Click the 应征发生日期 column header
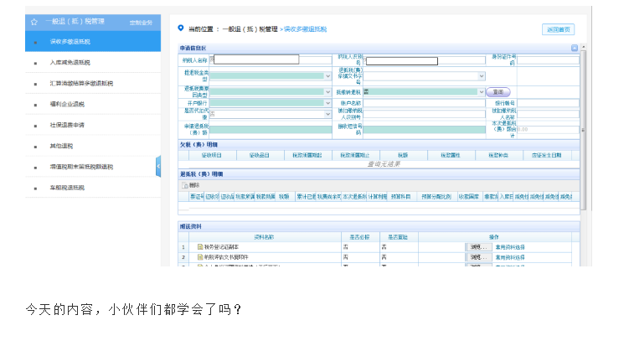 click(x=546, y=155)
